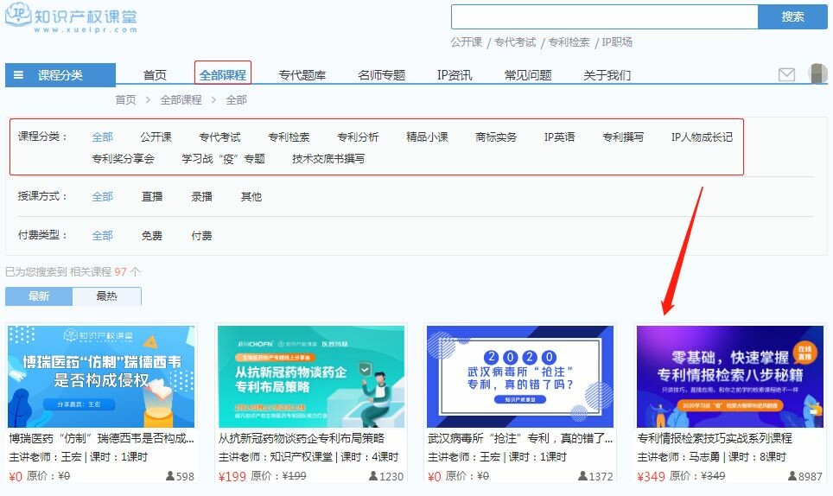The width and height of the screenshot is (833, 496).
Task: Open 博瑞医药仿制瑞德西韦 course thumbnail
Action: coord(101,377)
